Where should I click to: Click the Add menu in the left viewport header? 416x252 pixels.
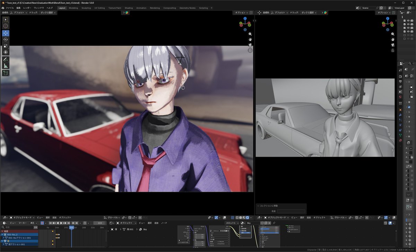(54, 218)
